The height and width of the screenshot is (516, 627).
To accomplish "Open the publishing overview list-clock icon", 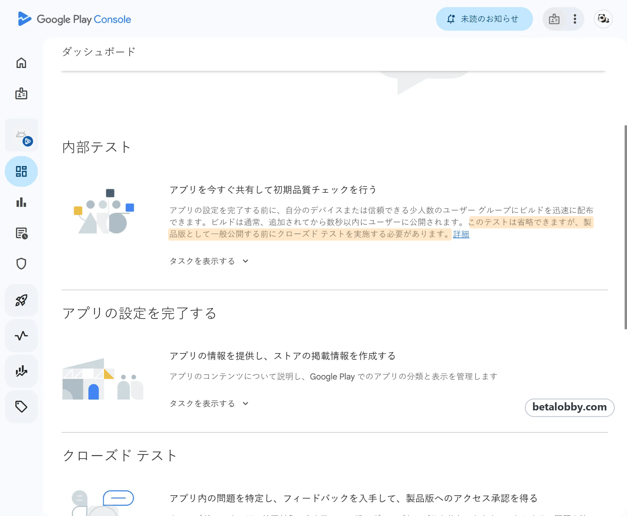I will [21, 233].
